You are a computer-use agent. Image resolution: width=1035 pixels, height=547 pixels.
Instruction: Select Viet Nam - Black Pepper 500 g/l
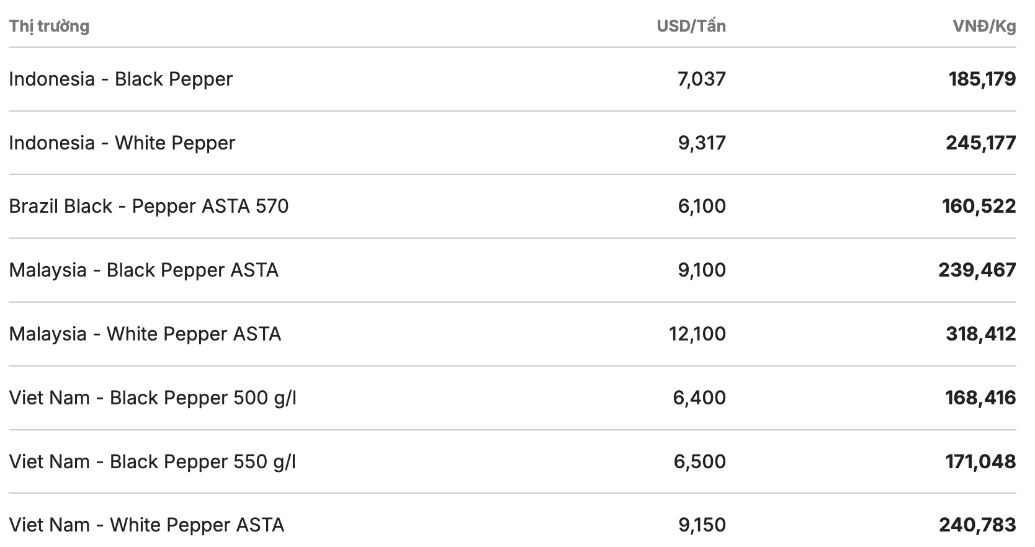click(x=153, y=398)
